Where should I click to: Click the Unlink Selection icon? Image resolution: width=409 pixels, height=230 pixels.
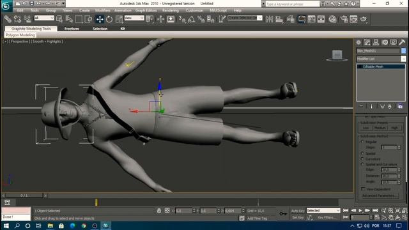17,19
